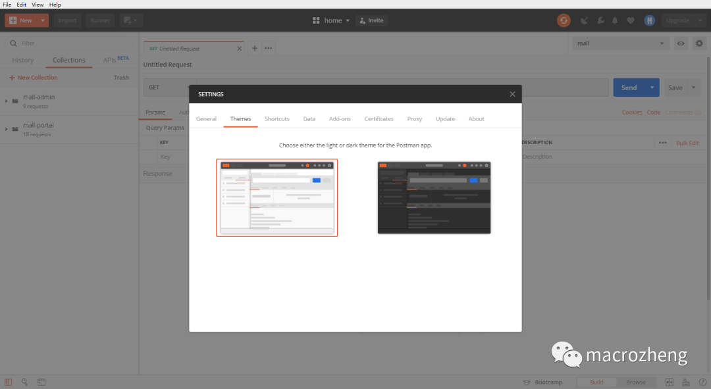Image resolution: width=711 pixels, height=389 pixels.
Task: Open the File menu
Action: point(7,5)
